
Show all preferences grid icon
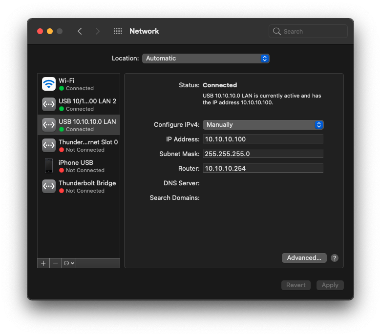(x=118, y=31)
